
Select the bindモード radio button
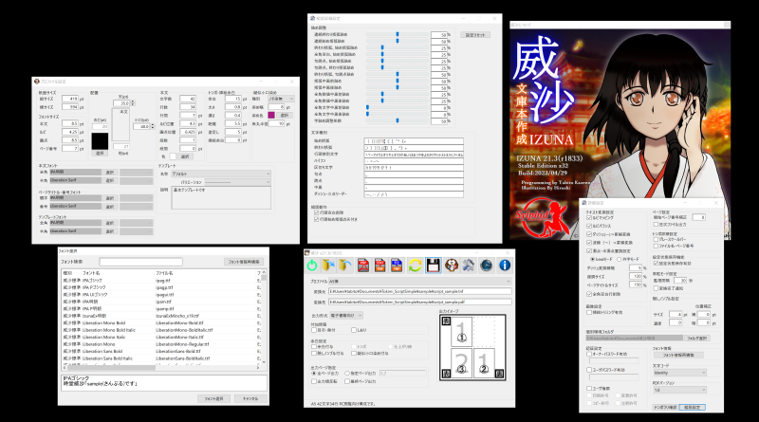pos(592,260)
